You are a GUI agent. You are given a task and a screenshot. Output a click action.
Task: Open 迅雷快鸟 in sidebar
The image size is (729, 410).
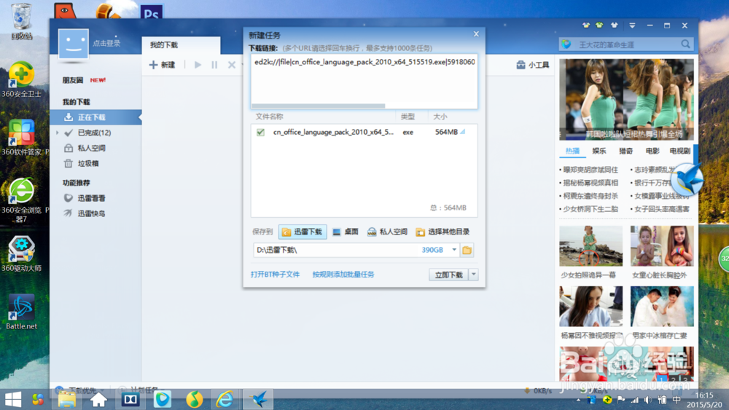[x=91, y=213]
